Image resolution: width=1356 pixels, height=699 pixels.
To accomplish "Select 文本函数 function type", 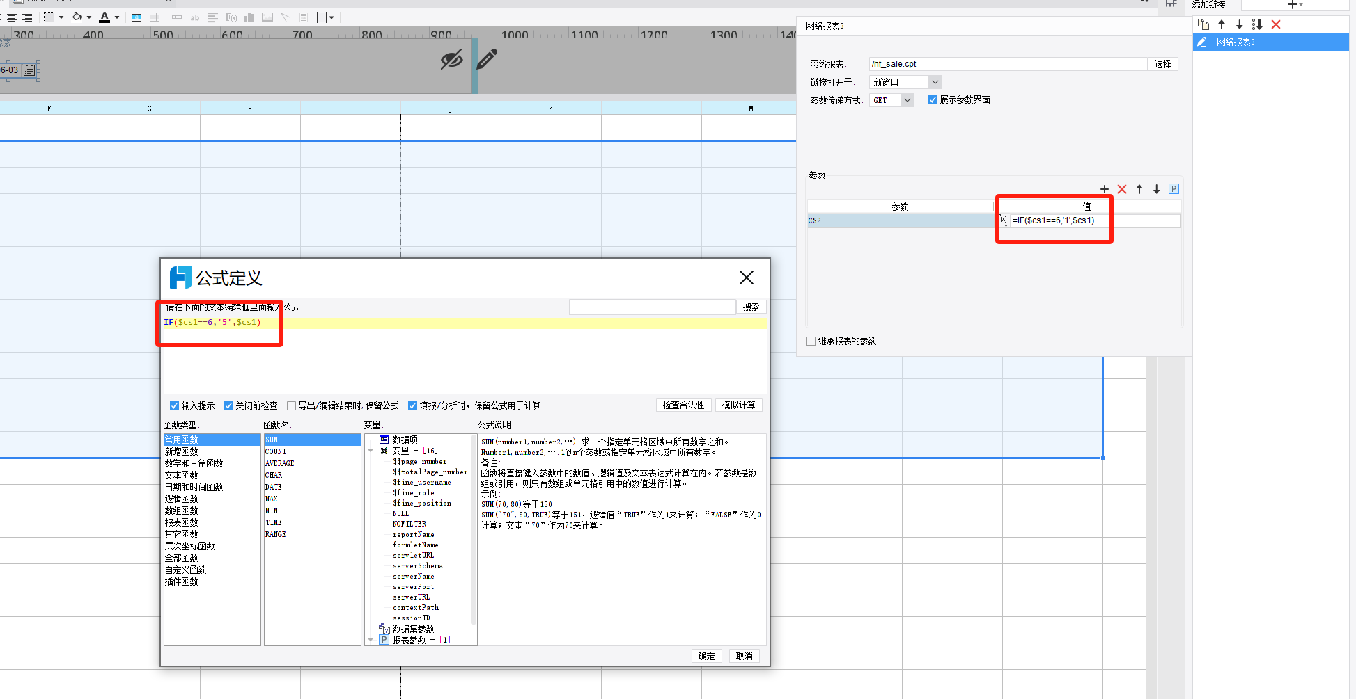I will click(x=182, y=475).
